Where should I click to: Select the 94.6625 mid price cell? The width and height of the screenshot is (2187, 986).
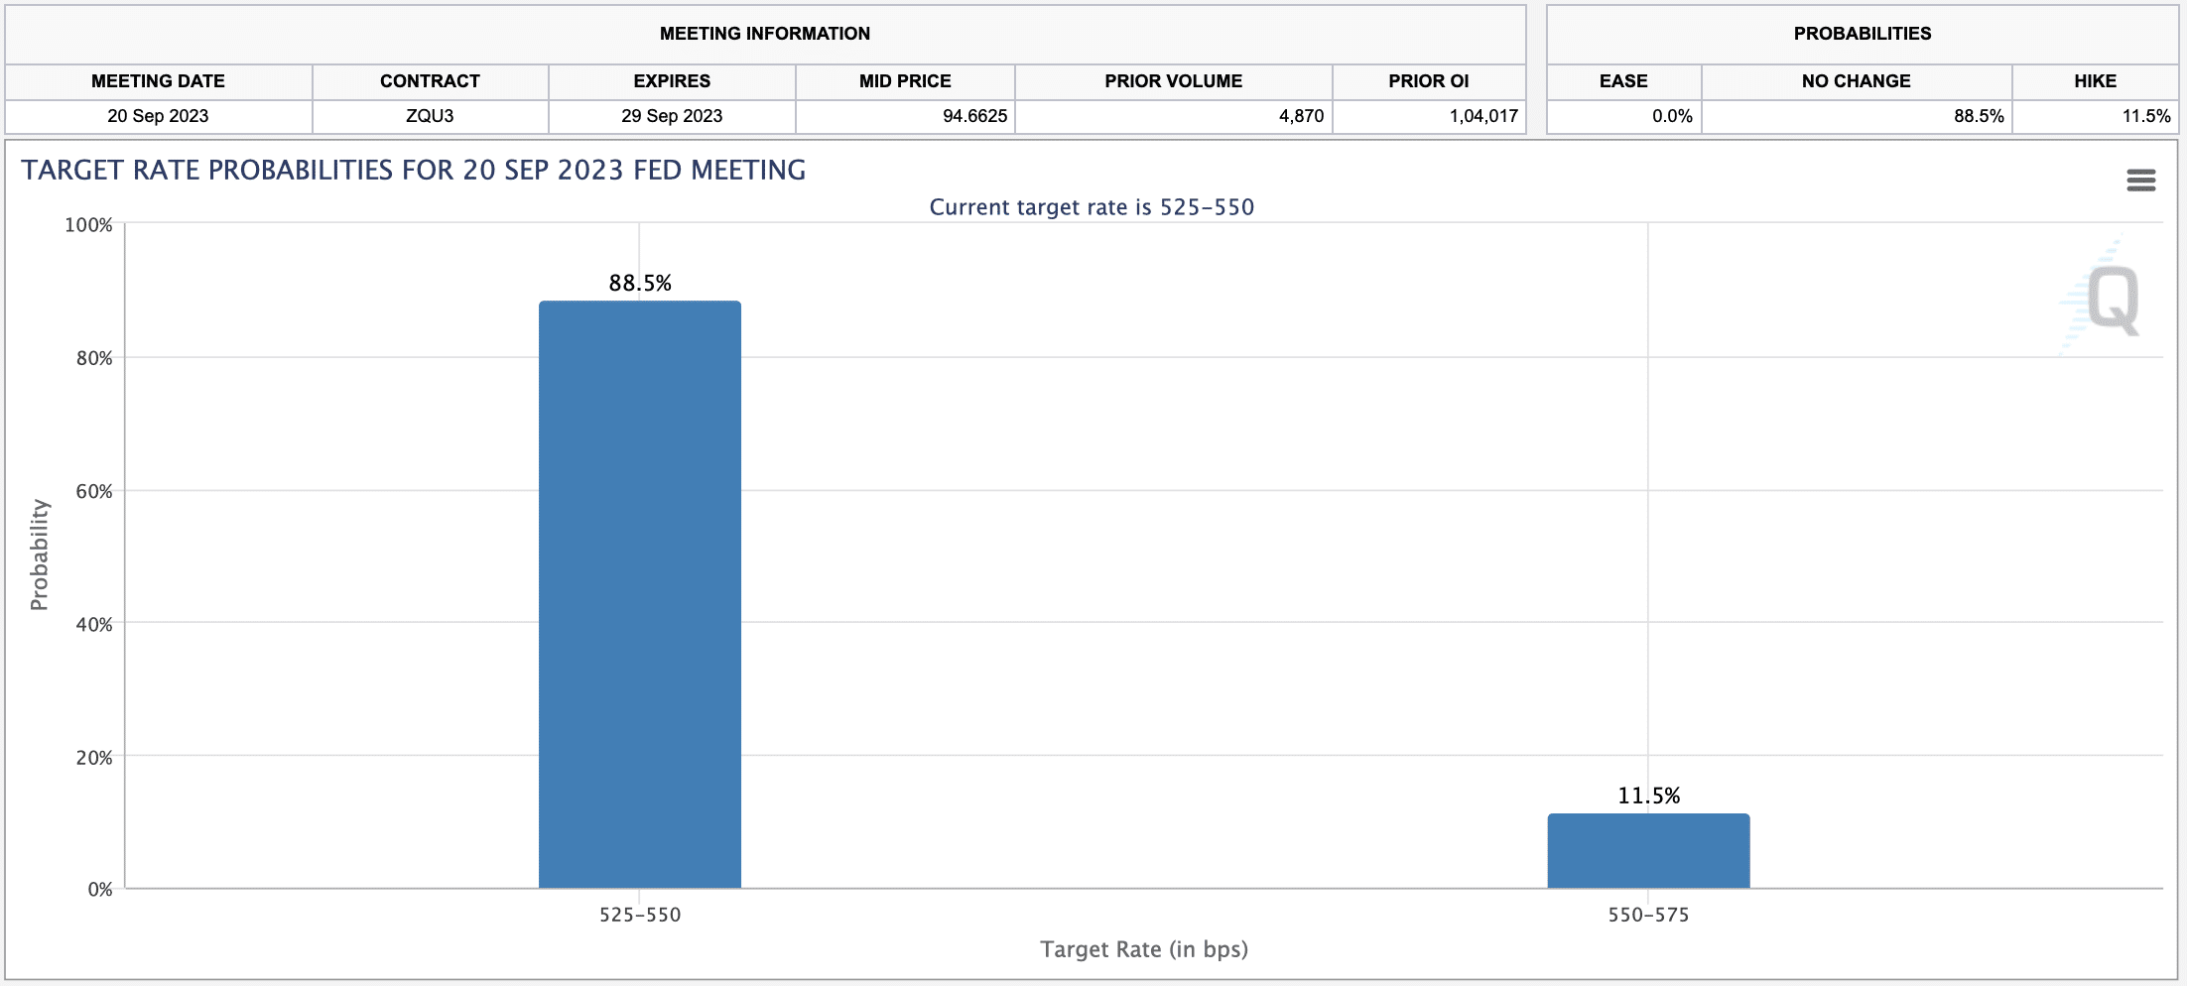coord(905,116)
